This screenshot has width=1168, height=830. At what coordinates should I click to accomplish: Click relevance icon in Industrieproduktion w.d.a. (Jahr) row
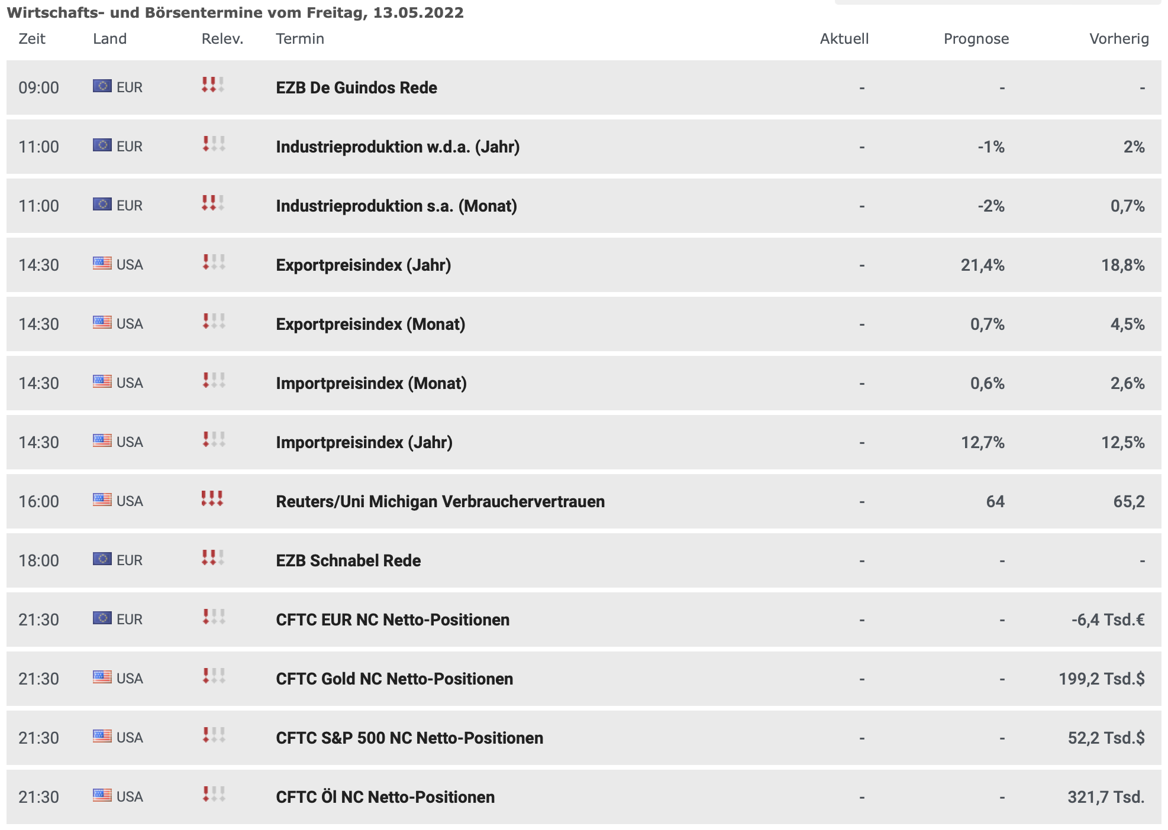tap(213, 144)
